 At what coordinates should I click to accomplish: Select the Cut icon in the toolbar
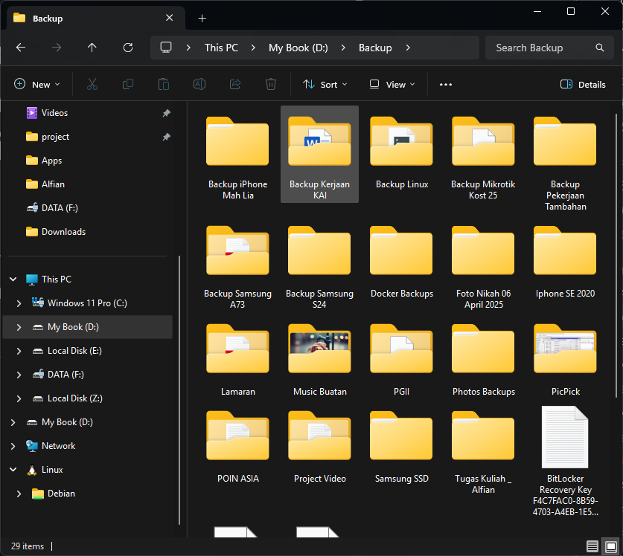click(x=92, y=84)
